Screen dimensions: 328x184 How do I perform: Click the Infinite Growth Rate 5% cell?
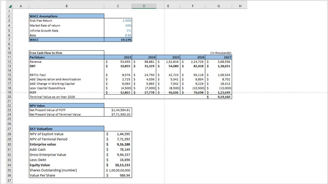[x=118, y=31]
